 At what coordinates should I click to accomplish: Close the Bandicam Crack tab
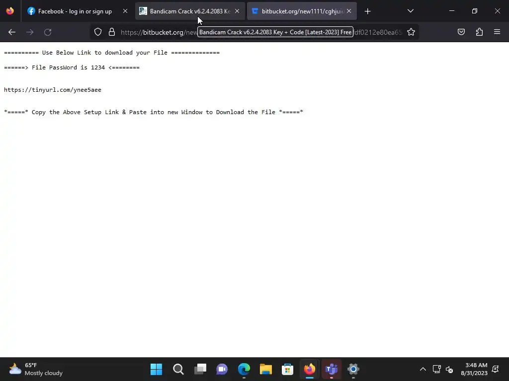[x=237, y=11]
